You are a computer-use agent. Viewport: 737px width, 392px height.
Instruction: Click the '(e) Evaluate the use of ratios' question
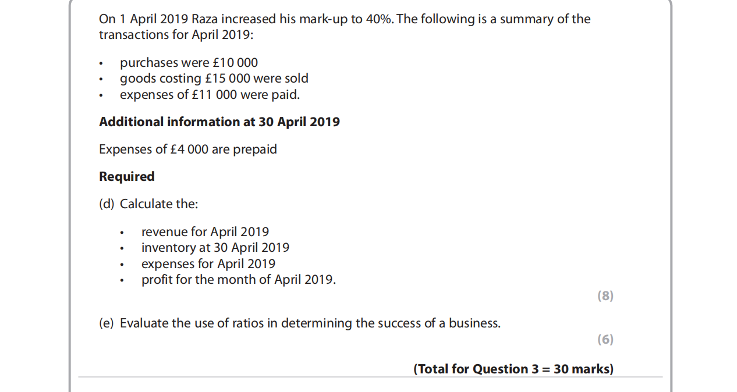point(299,323)
